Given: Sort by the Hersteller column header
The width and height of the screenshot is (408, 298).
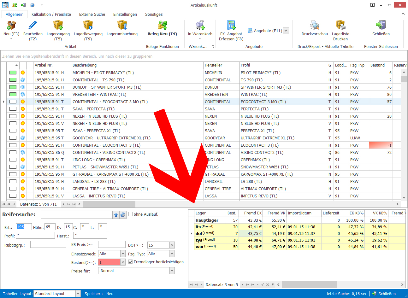Looking at the screenshot, I should coord(221,65).
